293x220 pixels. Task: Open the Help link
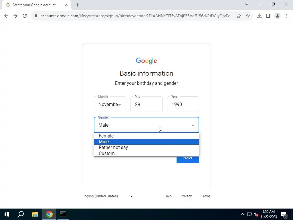point(168,196)
